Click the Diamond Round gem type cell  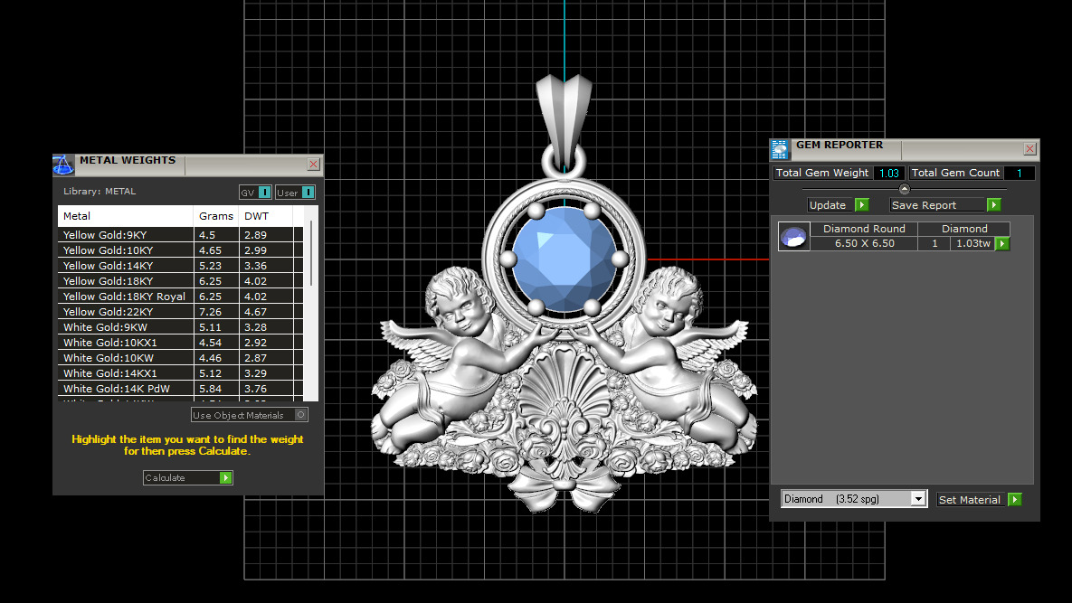pyautogui.click(x=864, y=229)
